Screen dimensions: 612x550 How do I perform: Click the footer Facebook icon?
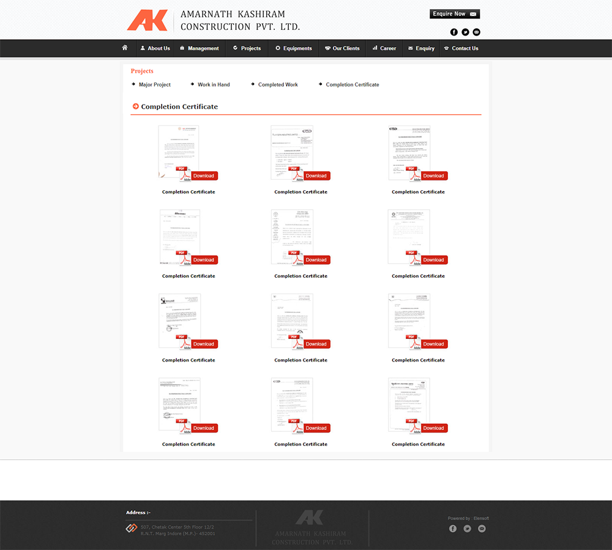pos(453,529)
